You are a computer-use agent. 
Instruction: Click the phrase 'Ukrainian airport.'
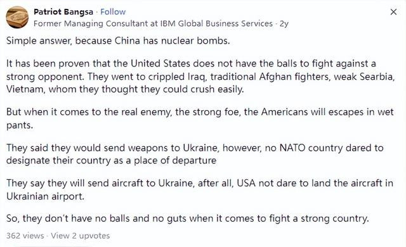coord(45,196)
